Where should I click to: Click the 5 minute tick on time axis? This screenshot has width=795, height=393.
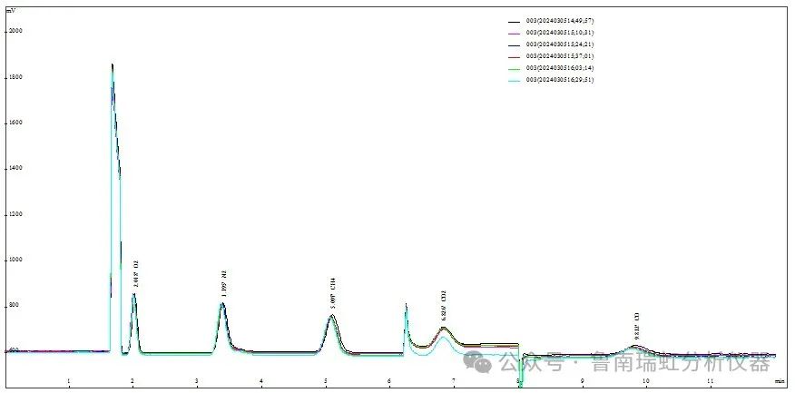pos(325,382)
